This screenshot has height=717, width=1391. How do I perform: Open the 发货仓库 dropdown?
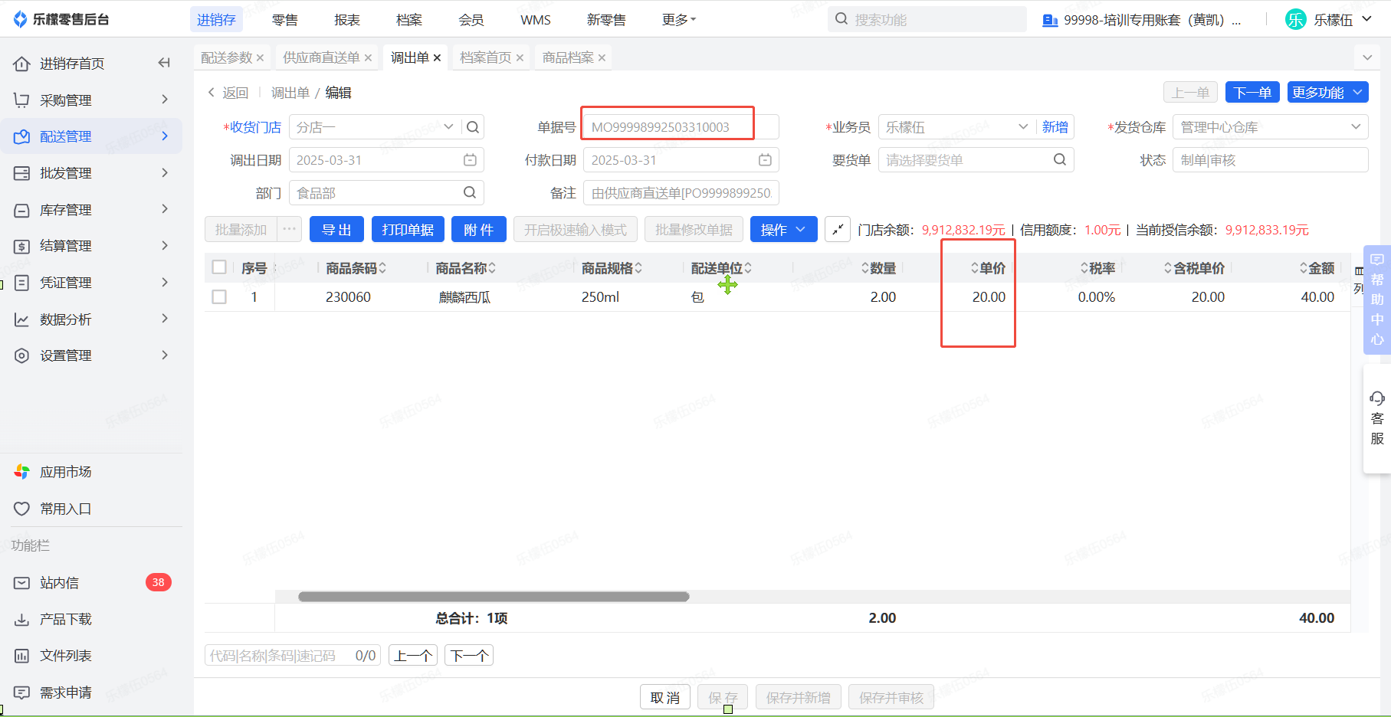(x=1270, y=127)
